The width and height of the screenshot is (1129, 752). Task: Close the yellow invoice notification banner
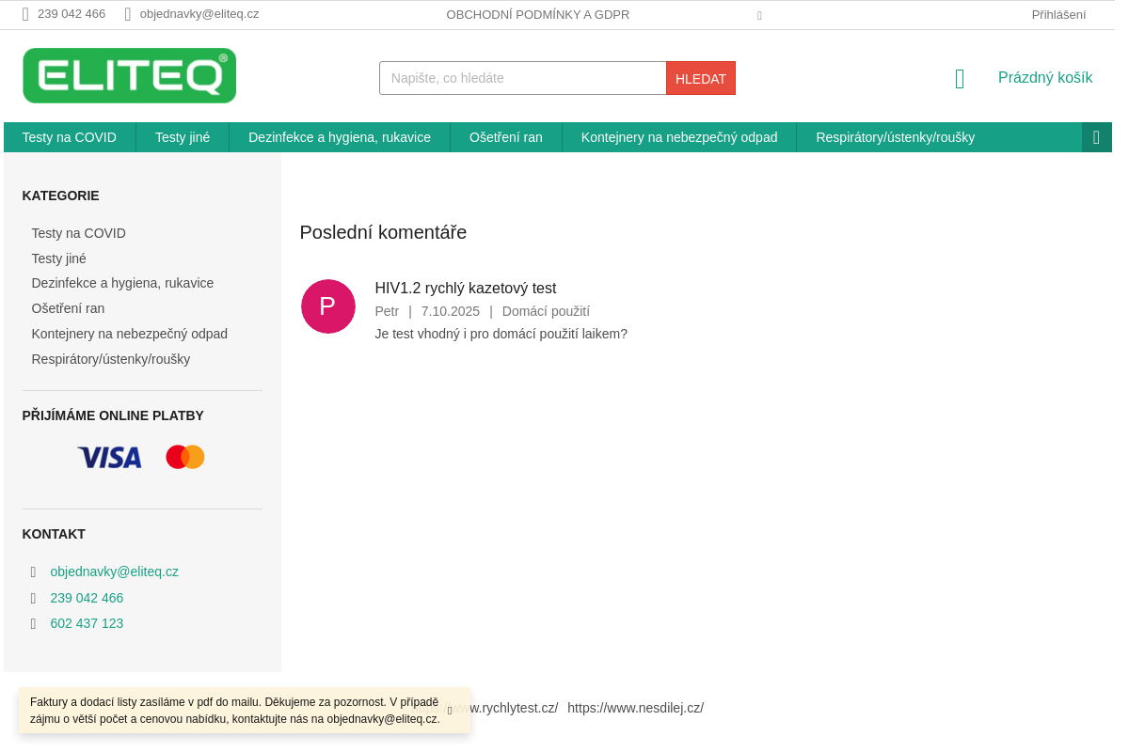[450, 711]
